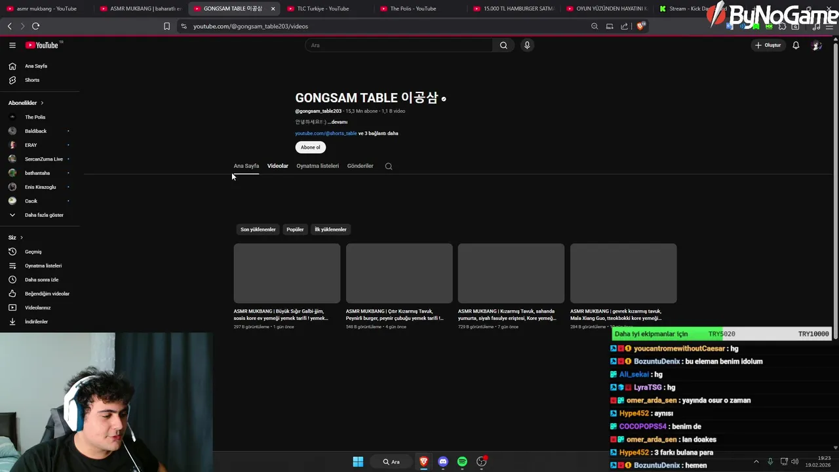The width and height of the screenshot is (839, 472).
Task: Switch to Videolar channel tab
Action: click(278, 166)
